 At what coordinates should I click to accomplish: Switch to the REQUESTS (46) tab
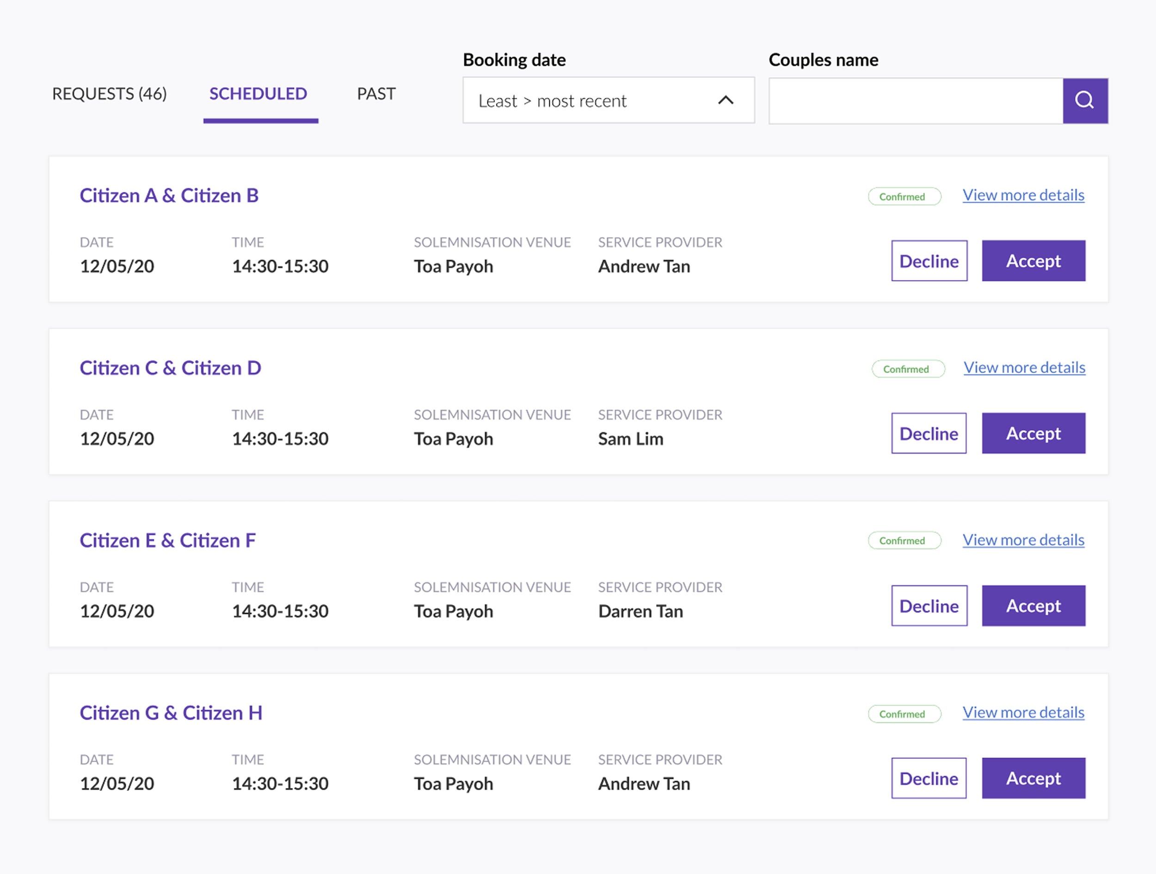(109, 94)
